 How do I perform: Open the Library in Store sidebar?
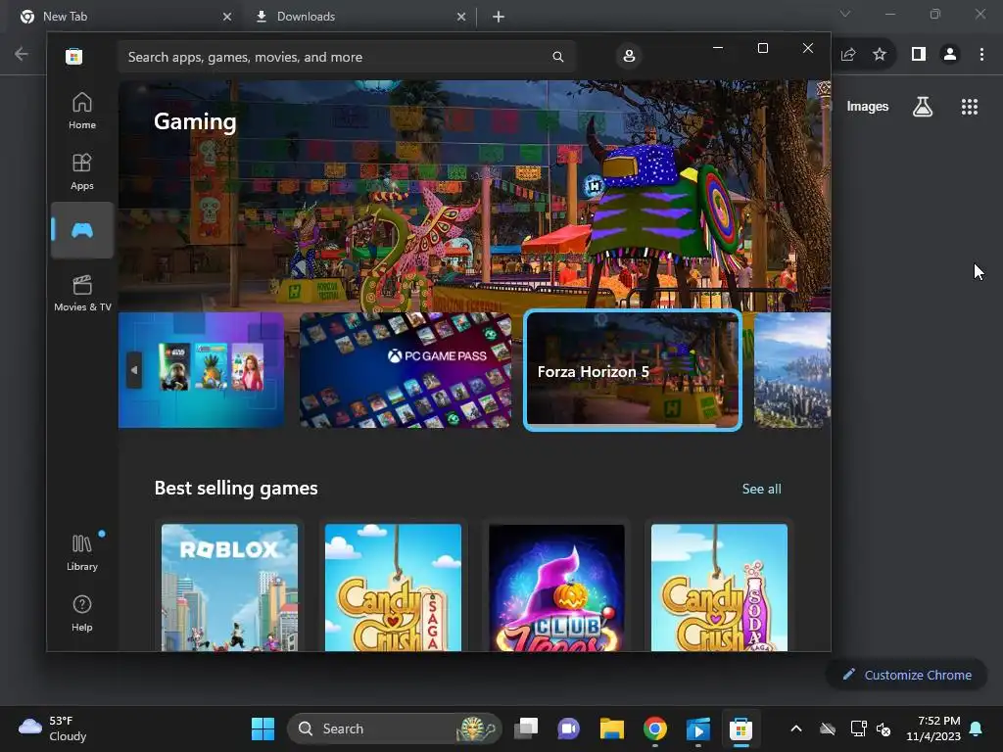(x=82, y=552)
